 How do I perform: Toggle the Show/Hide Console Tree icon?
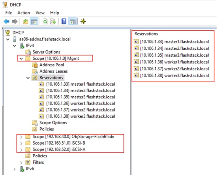coord(34,21)
